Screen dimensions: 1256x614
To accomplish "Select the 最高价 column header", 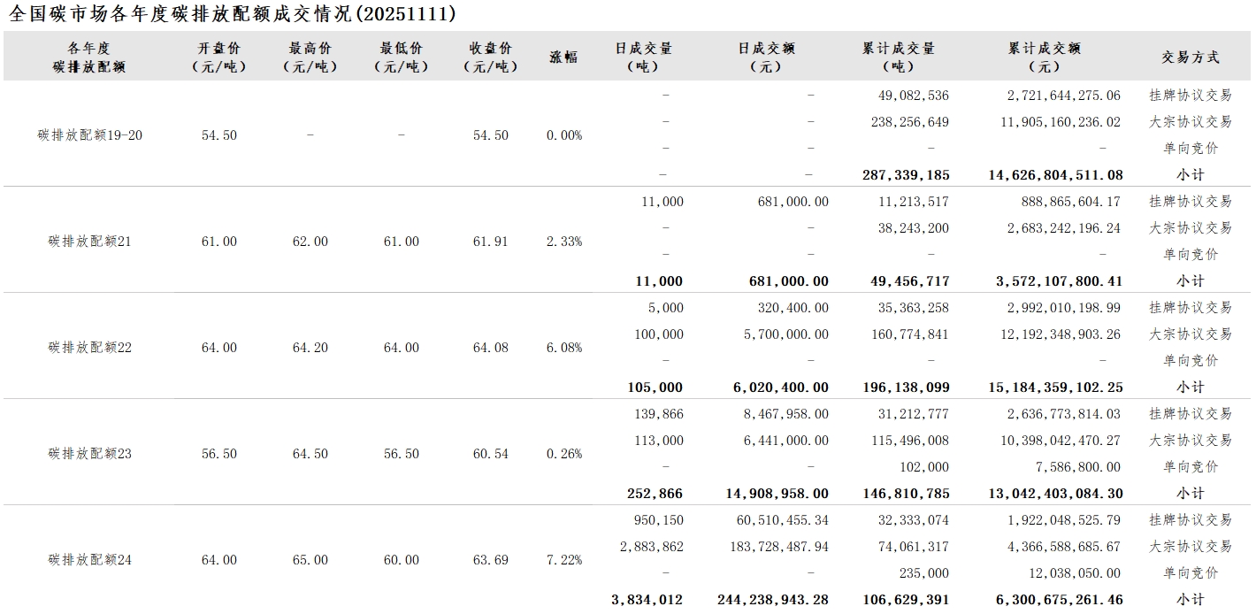I will click(310, 57).
